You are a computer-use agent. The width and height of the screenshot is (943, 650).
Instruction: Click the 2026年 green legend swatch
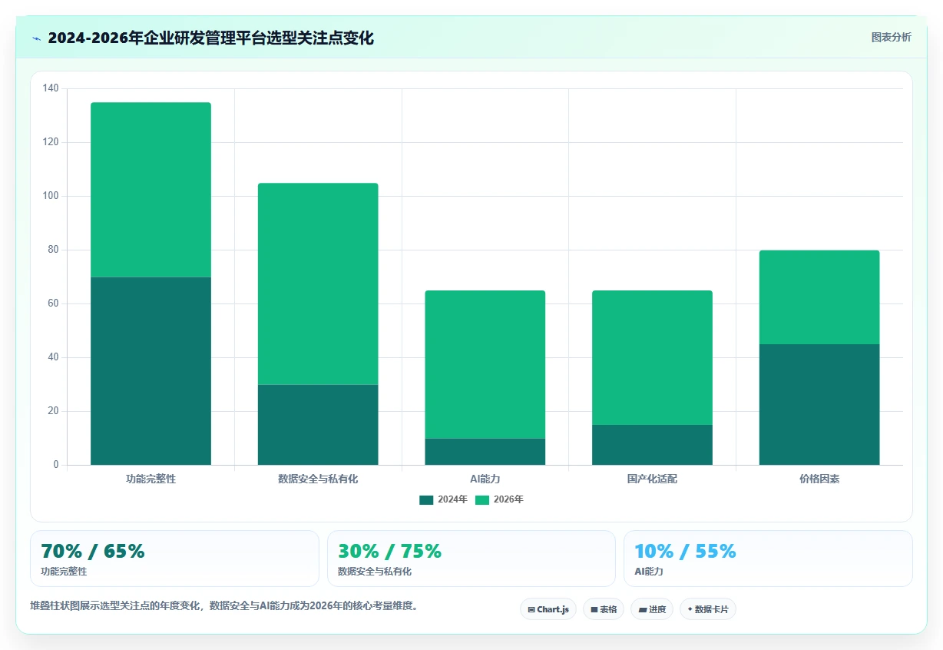[x=482, y=499]
